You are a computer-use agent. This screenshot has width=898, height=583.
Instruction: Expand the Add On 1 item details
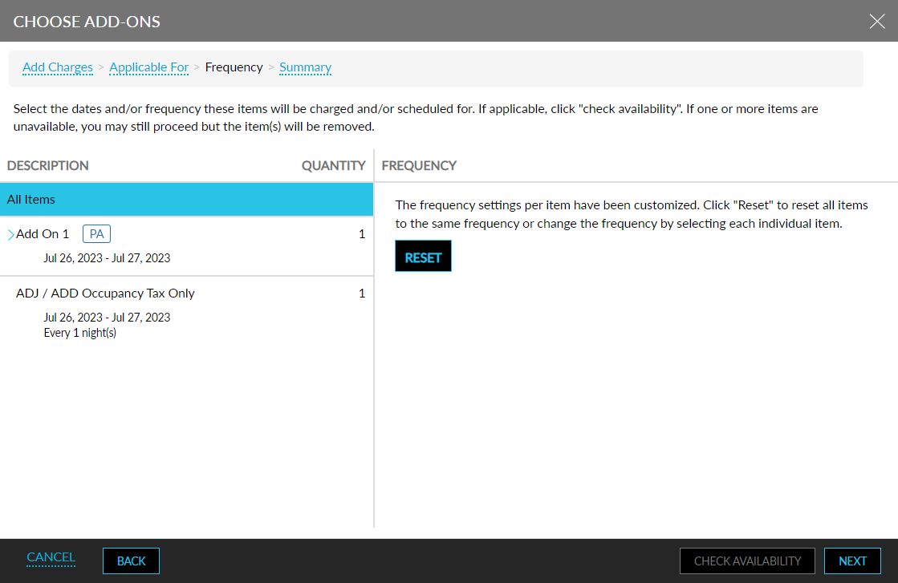tap(10, 233)
